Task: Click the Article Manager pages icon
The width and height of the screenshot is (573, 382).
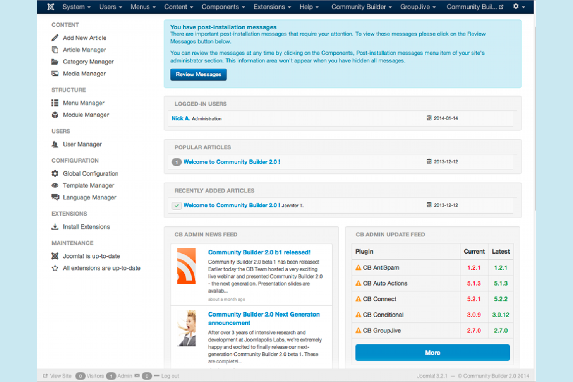Action: tap(55, 50)
